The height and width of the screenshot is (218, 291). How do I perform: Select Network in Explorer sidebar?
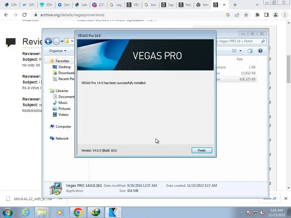[x=59, y=138]
